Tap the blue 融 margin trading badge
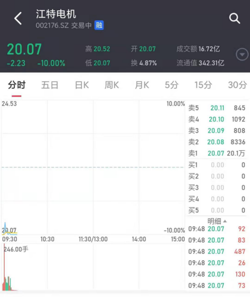The image size is (250, 299). 99,25
